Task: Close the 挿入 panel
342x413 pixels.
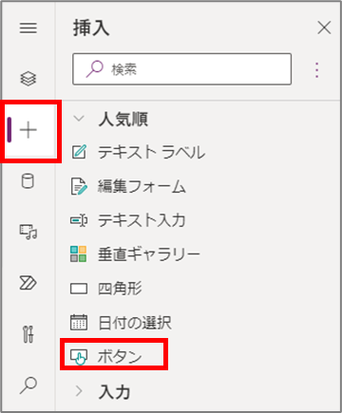Action: [324, 28]
